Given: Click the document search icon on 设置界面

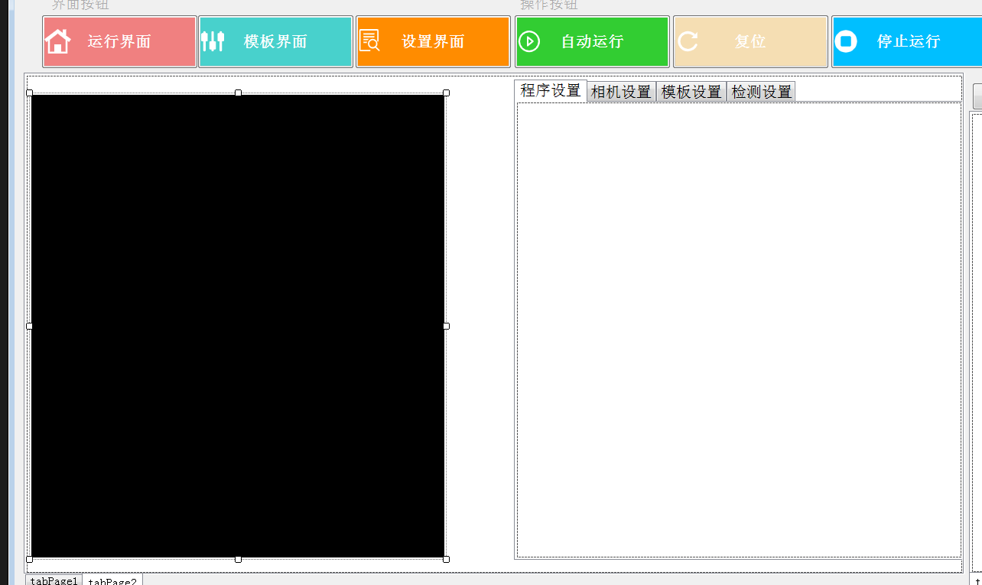Looking at the screenshot, I should (x=369, y=41).
